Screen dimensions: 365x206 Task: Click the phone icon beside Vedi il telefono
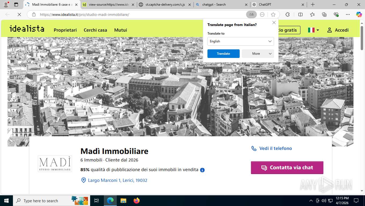(x=254, y=148)
